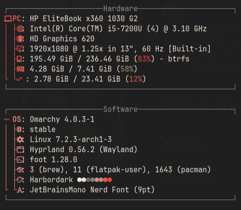Select the salmon pink dot in the theme palette
The height and width of the screenshot is (210, 241).
[x=97, y=180]
